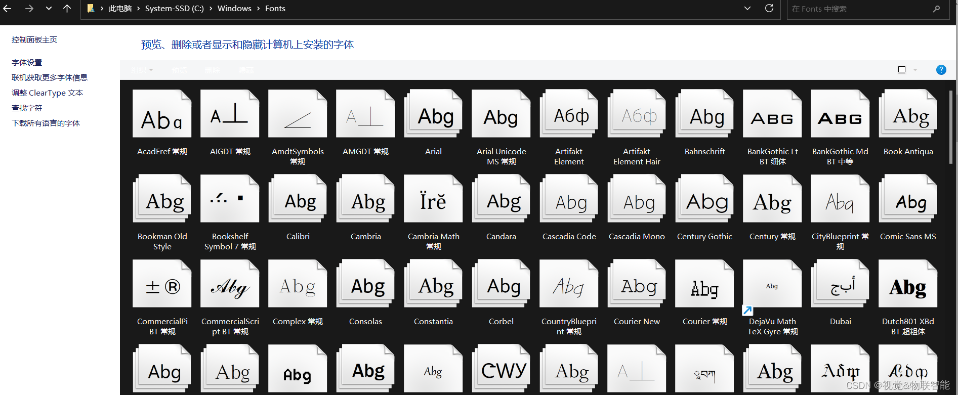Open recent locations dropdown arrow
Viewport: 958px width, 395px height.
click(49, 8)
